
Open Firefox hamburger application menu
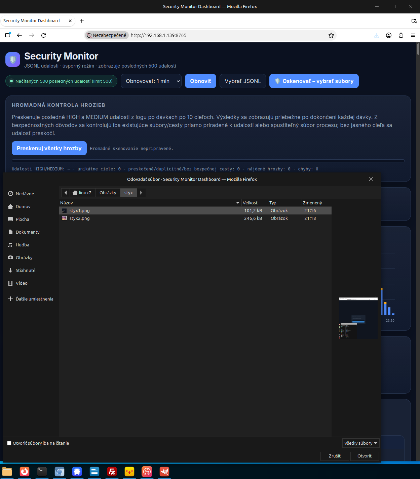pos(413,35)
